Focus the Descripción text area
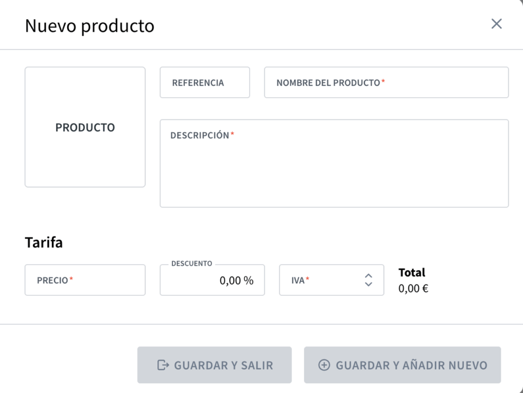Viewport: 523px width, 393px height. point(334,170)
